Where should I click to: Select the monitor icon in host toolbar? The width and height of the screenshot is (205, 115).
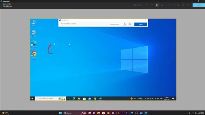[x=162, y=5]
